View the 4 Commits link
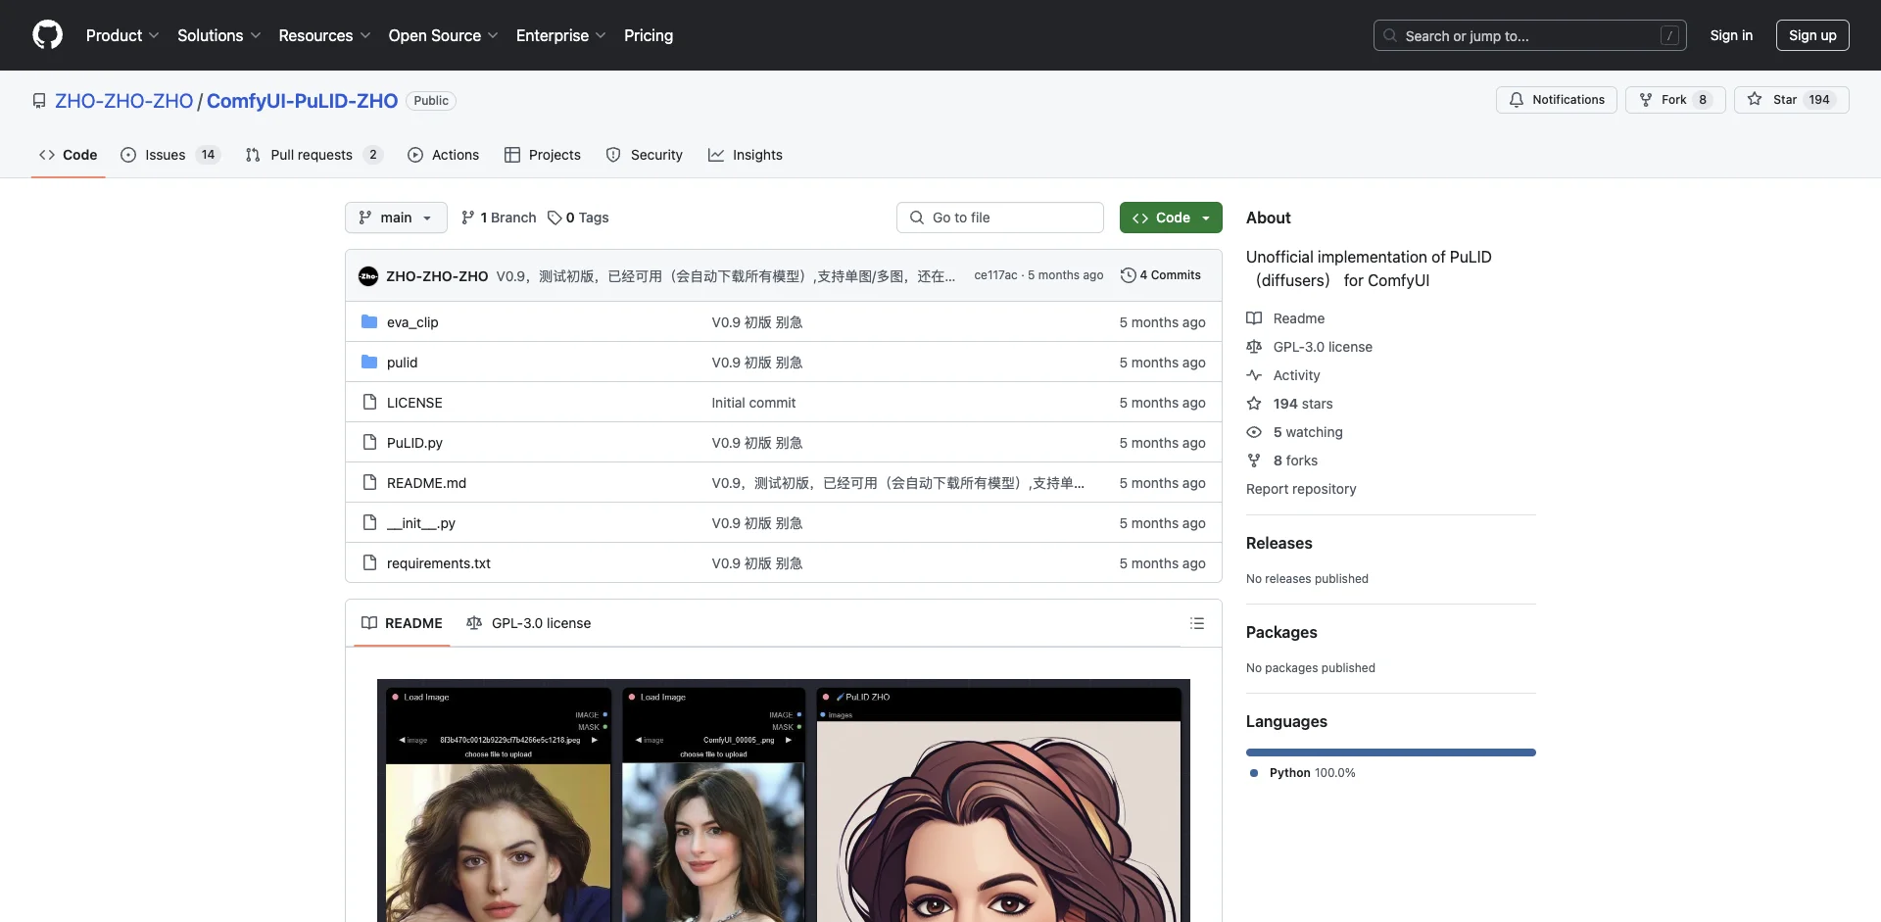 tap(1161, 275)
